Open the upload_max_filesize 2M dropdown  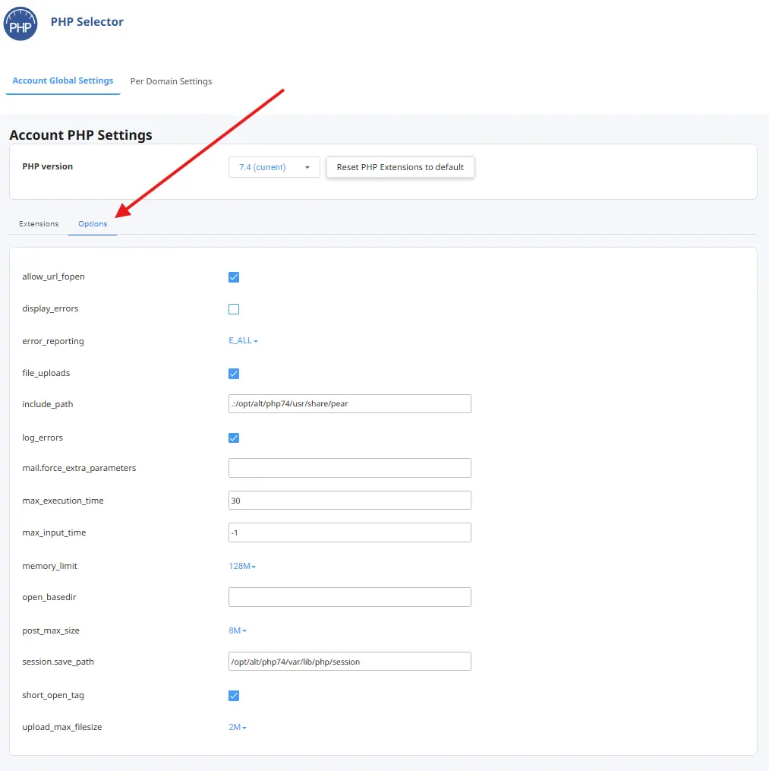pyautogui.click(x=238, y=727)
